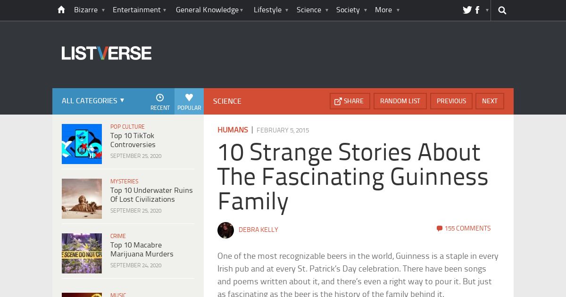
Task: Open the Science menu item
Action: [x=309, y=10]
